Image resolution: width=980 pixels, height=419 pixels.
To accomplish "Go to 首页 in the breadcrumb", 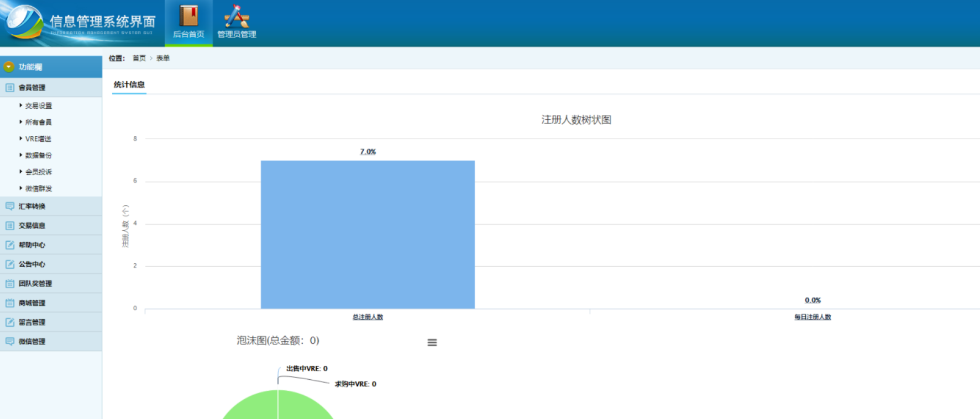I will pyautogui.click(x=139, y=58).
